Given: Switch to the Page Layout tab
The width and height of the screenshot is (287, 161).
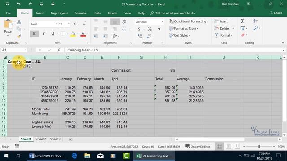Looking at the screenshot, I should [59, 13].
